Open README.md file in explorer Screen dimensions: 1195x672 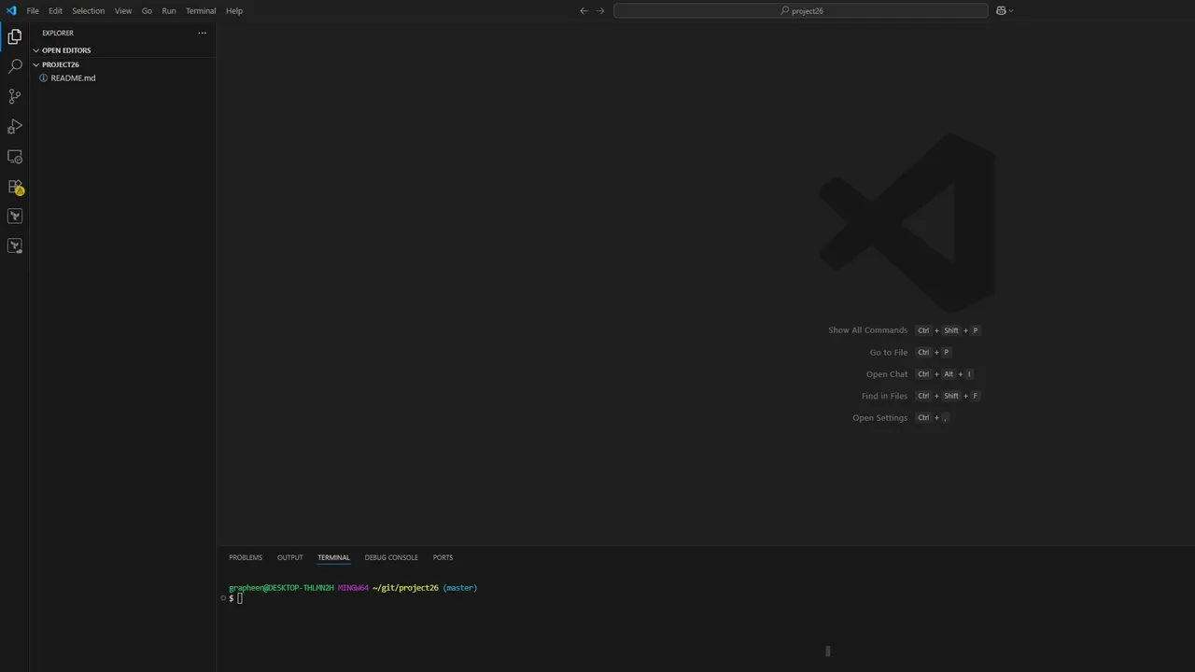73,78
